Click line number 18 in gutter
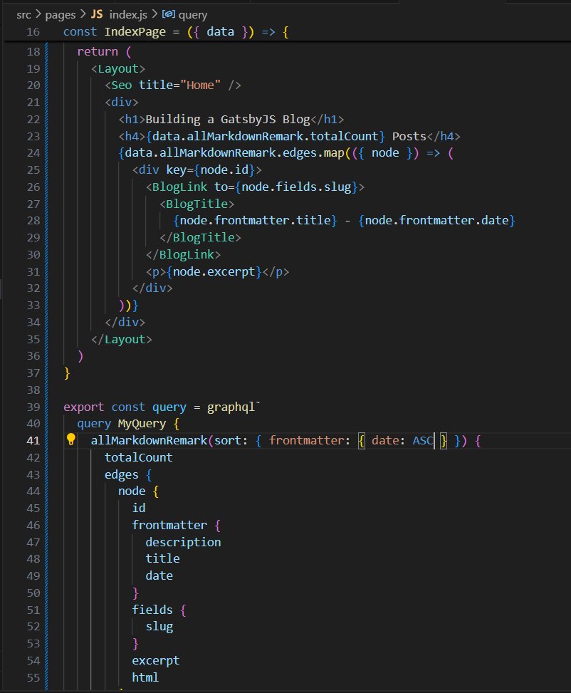Screen dimensions: 571x693 coord(33,52)
